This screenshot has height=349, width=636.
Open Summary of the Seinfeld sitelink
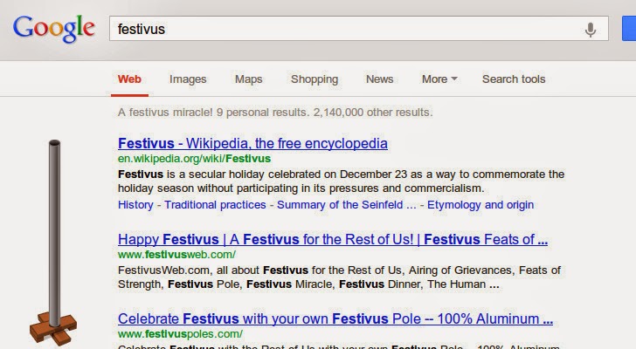tap(346, 204)
